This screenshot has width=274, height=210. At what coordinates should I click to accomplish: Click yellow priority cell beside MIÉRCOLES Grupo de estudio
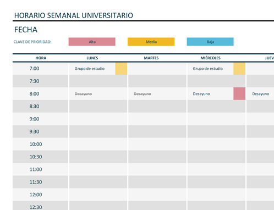239,69
